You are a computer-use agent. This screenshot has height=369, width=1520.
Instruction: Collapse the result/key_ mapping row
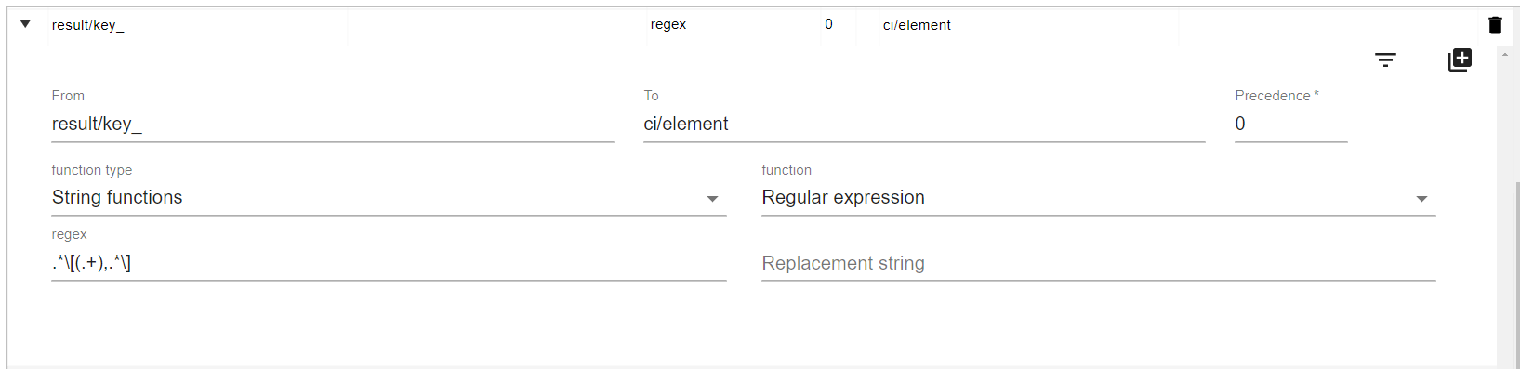pos(25,24)
